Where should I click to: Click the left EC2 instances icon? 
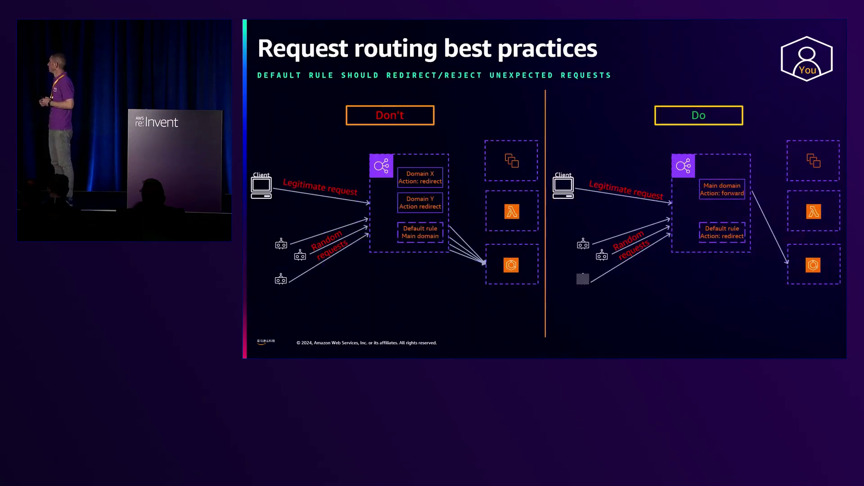coord(512,161)
